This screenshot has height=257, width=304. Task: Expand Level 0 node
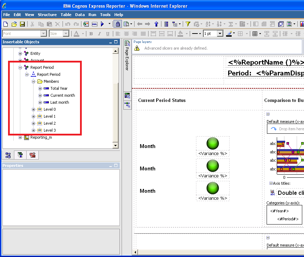point(33,110)
